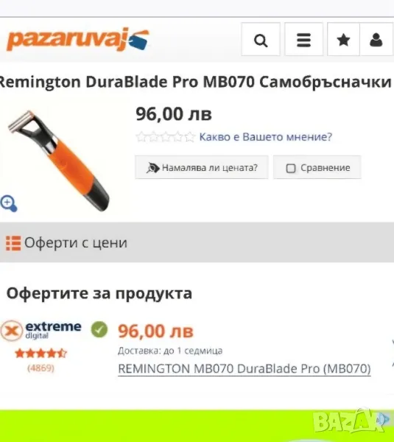Screen dimensions: 394x442
Task: Open the hamburger menu
Action: click(303, 40)
